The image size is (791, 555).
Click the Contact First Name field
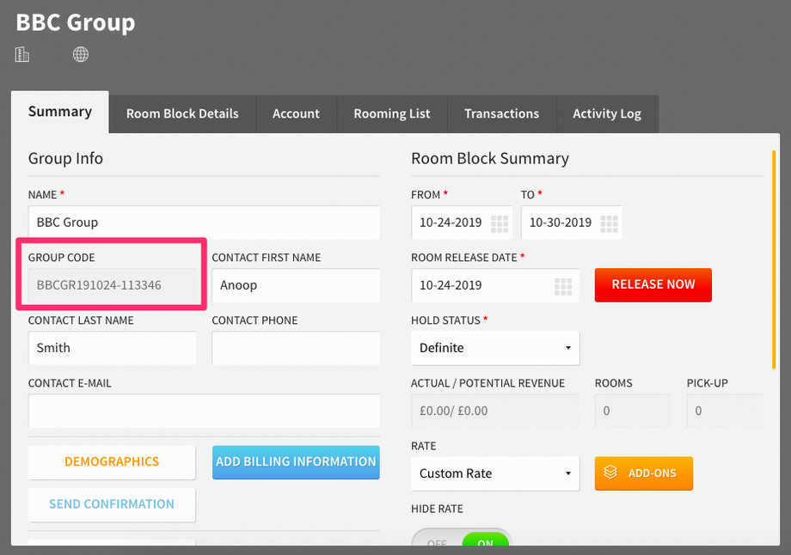tap(296, 285)
